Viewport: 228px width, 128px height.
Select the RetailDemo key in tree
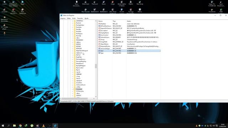tap(80, 64)
